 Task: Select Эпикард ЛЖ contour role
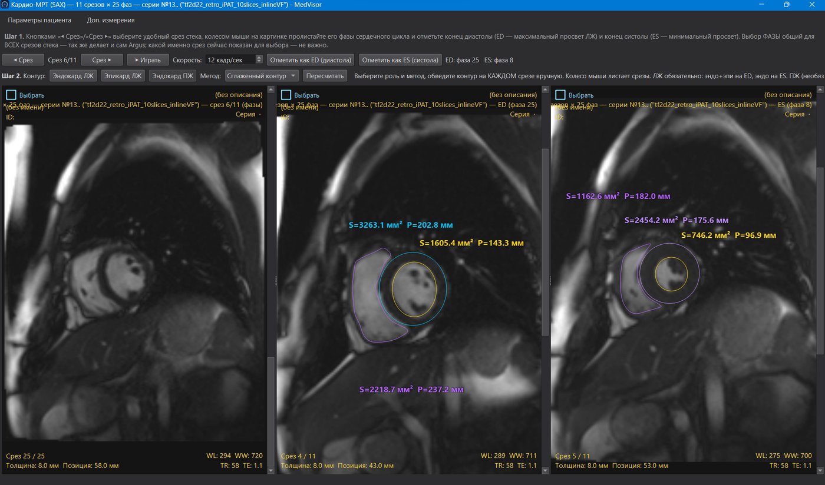123,76
